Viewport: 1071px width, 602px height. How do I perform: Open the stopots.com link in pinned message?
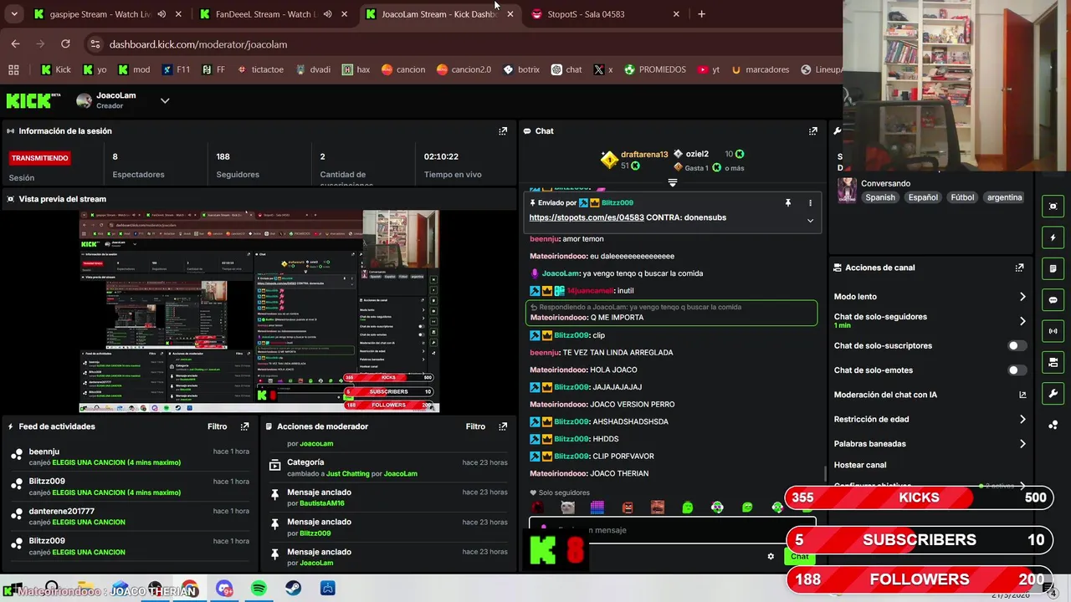pyautogui.click(x=587, y=217)
